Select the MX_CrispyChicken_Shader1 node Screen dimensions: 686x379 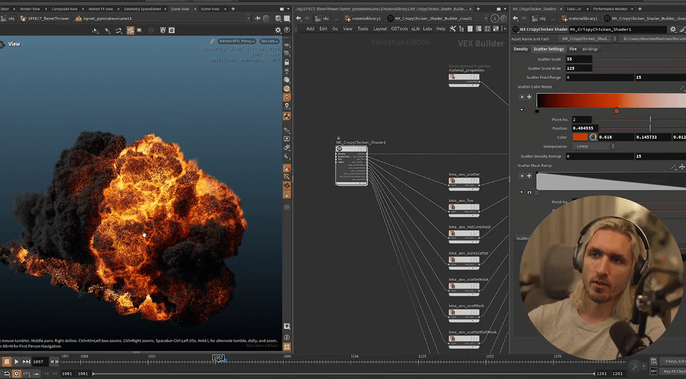(351, 166)
